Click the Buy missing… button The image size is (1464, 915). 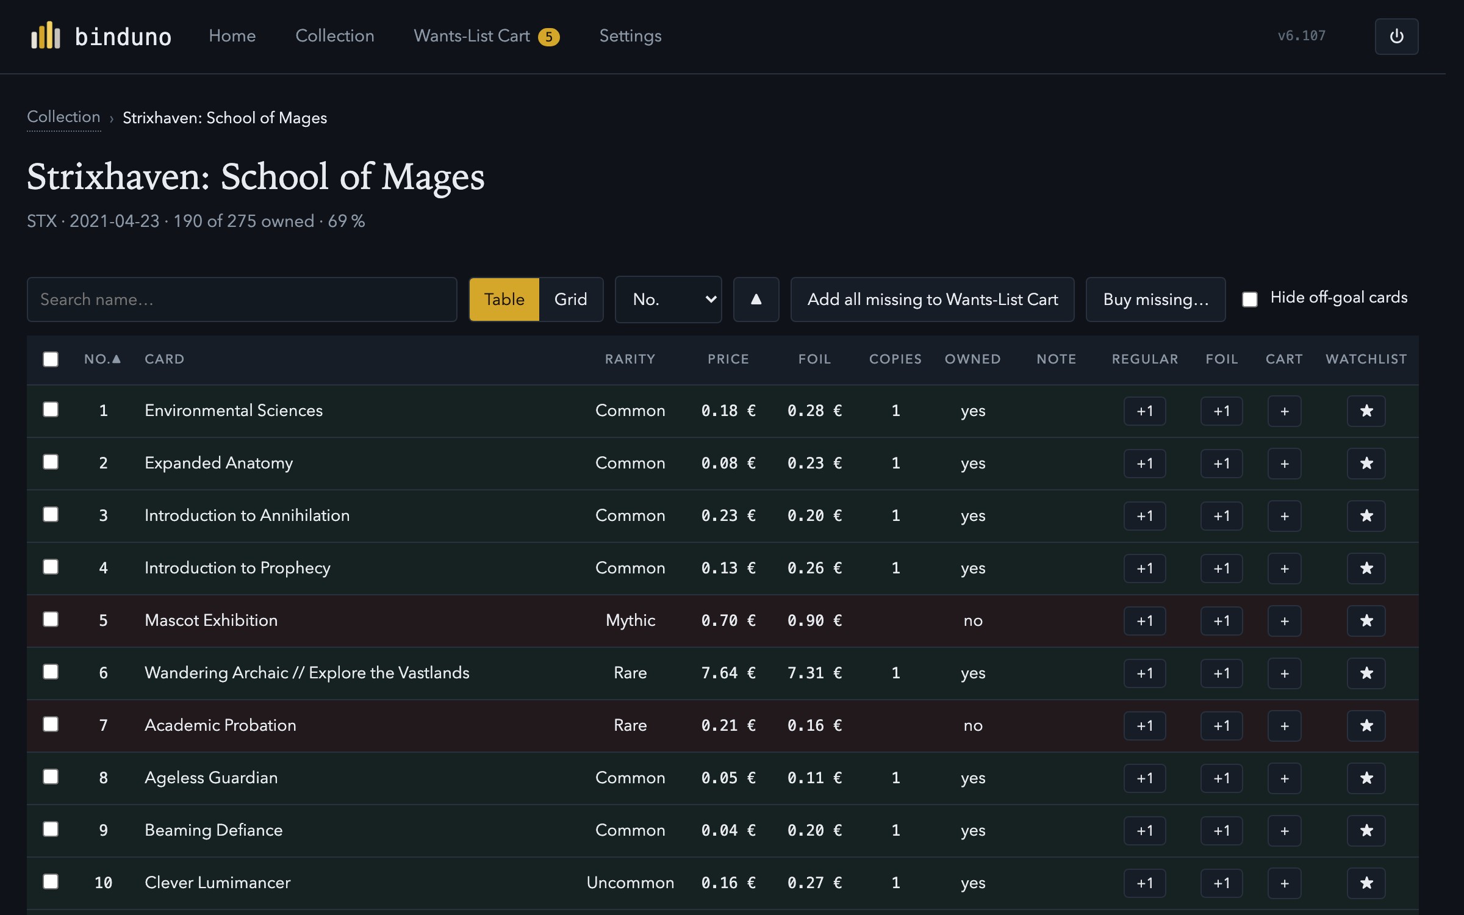1155,300
